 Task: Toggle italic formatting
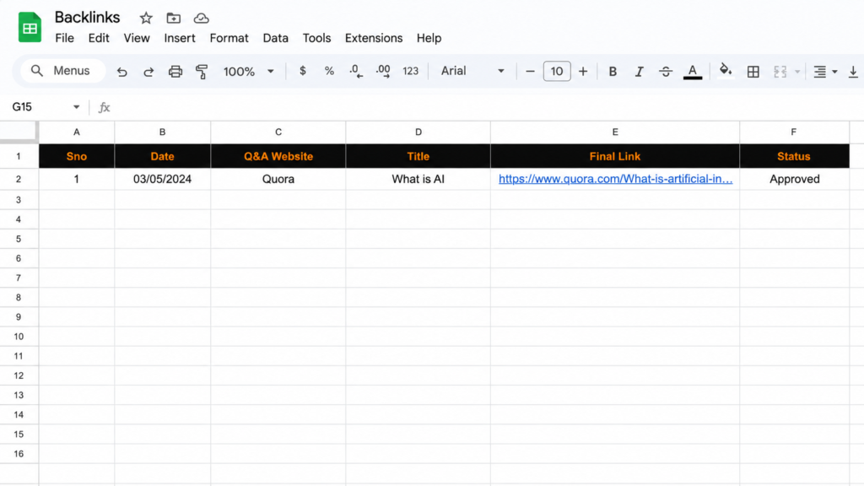pos(640,71)
